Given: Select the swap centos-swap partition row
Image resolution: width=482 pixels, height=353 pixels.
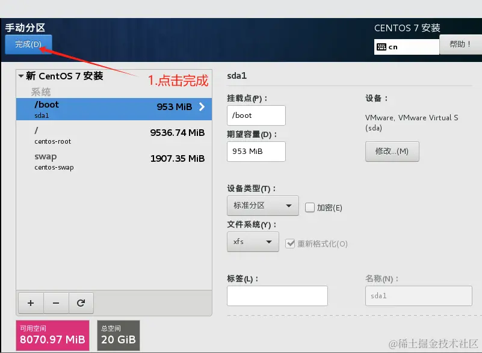Looking at the screenshot, I should pos(114,161).
